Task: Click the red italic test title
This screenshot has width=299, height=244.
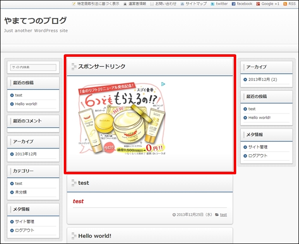Action: tap(78, 201)
